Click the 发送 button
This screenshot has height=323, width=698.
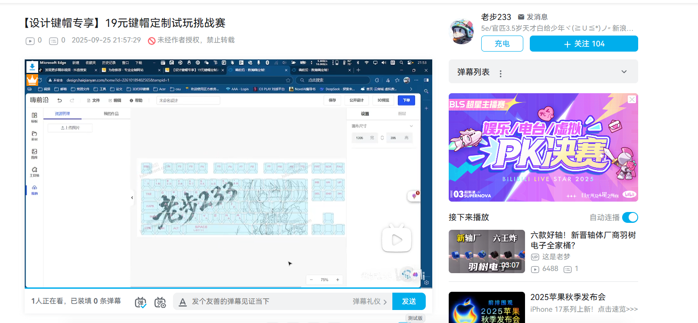pyautogui.click(x=409, y=301)
